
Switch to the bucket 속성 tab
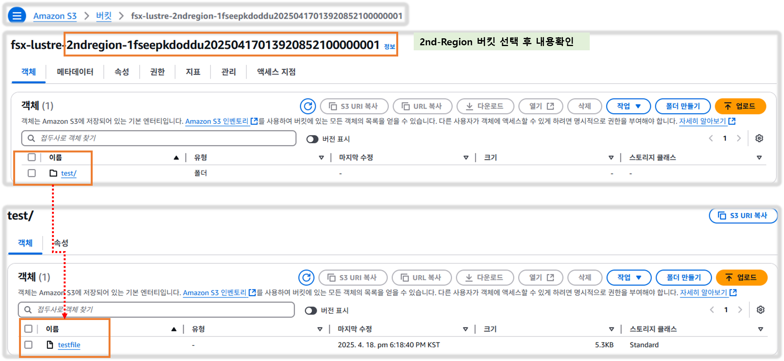(121, 72)
